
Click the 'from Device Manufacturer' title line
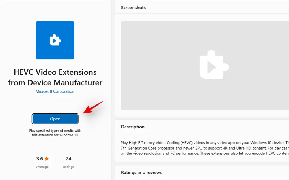pyautogui.click(x=55, y=83)
